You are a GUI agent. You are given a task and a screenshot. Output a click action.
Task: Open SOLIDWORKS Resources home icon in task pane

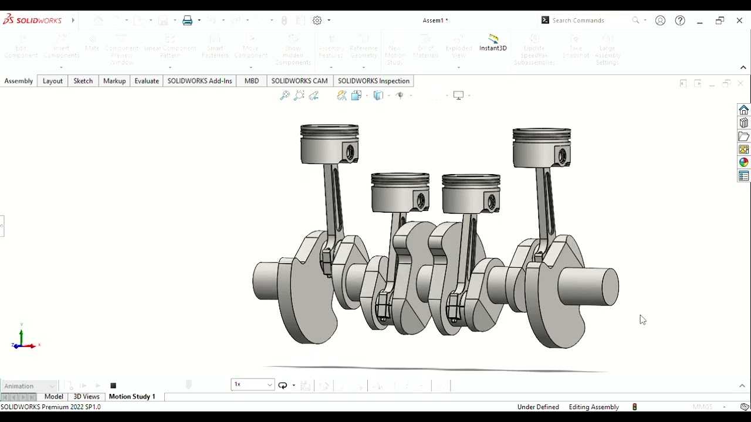744,110
